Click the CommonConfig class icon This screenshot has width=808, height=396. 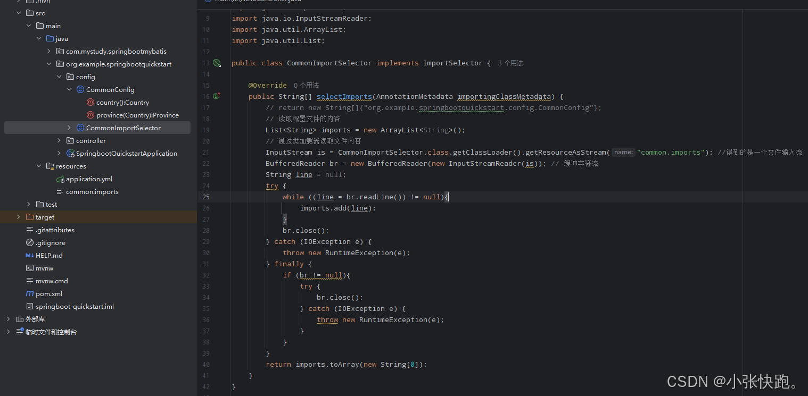coord(80,90)
